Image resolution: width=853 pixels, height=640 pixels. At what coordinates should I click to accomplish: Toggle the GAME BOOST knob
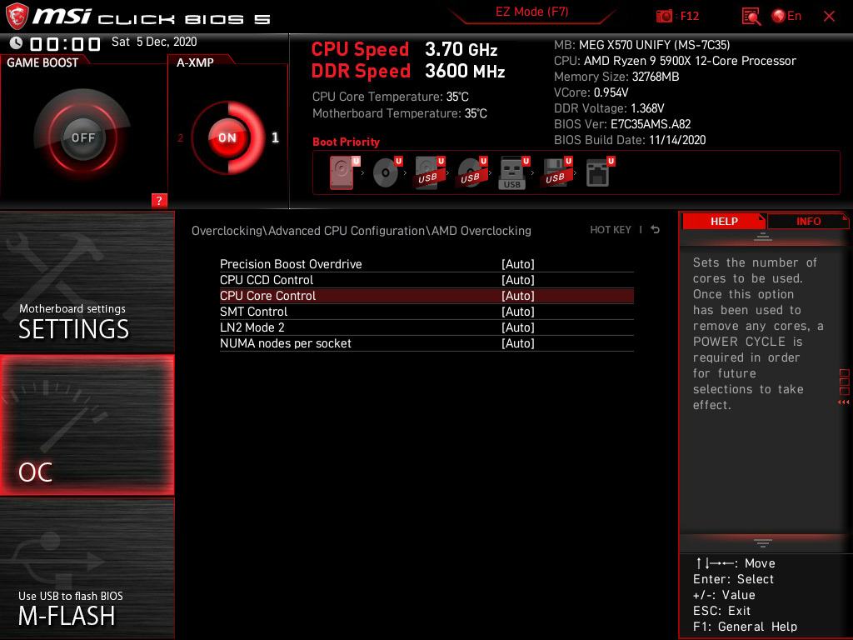(x=82, y=137)
